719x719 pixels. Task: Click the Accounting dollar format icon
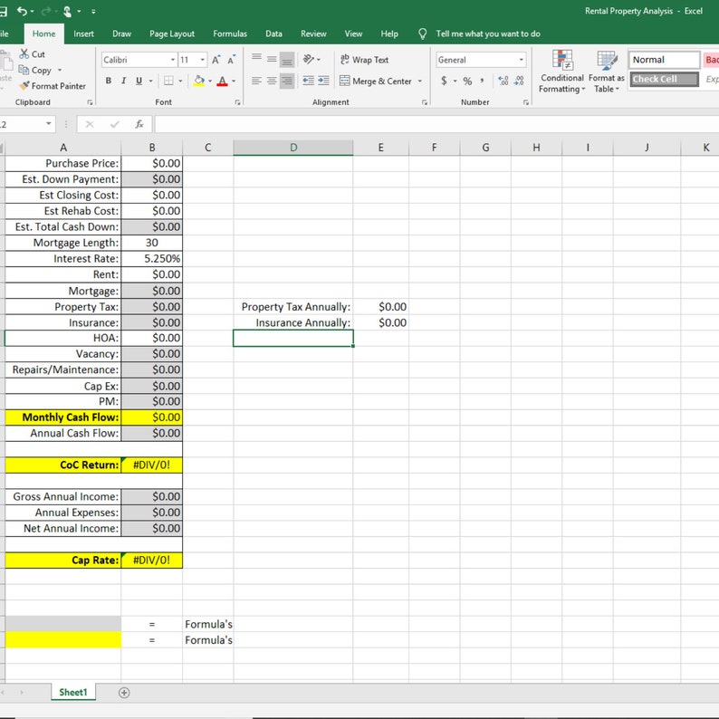444,81
